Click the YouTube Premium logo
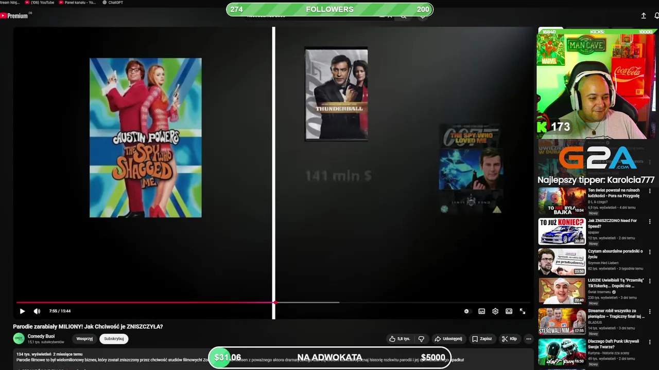 tap(14, 15)
